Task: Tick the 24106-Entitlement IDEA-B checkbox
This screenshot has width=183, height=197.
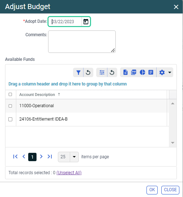Action: point(10,119)
